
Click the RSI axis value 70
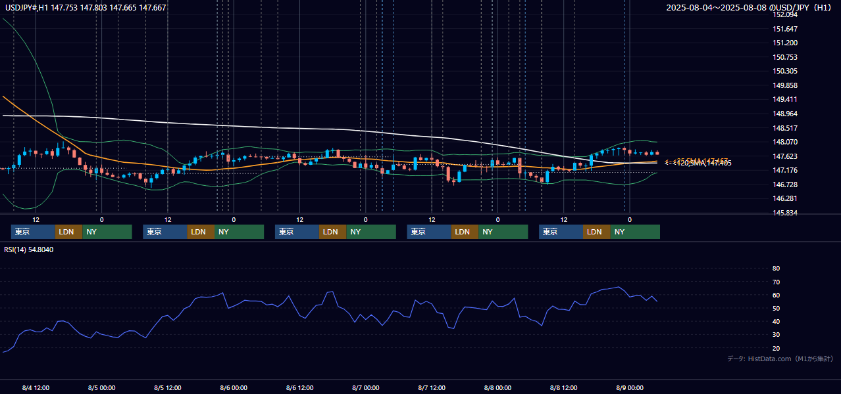(x=776, y=282)
